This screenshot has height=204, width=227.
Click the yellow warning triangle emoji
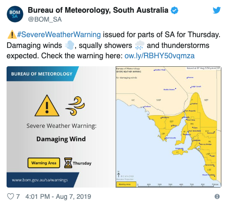click(x=12, y=35)
